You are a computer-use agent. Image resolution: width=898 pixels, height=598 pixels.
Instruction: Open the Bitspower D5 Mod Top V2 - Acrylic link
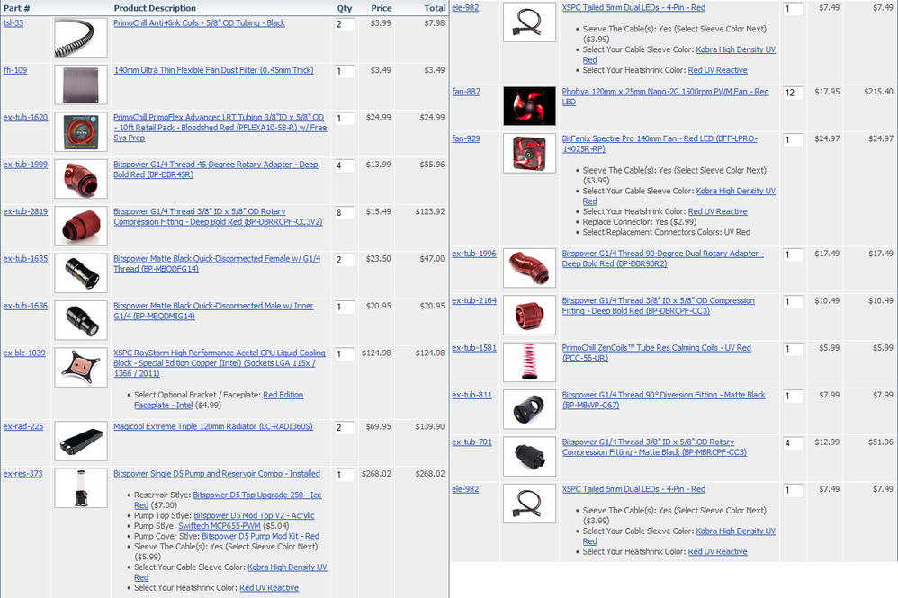(255, 515)
